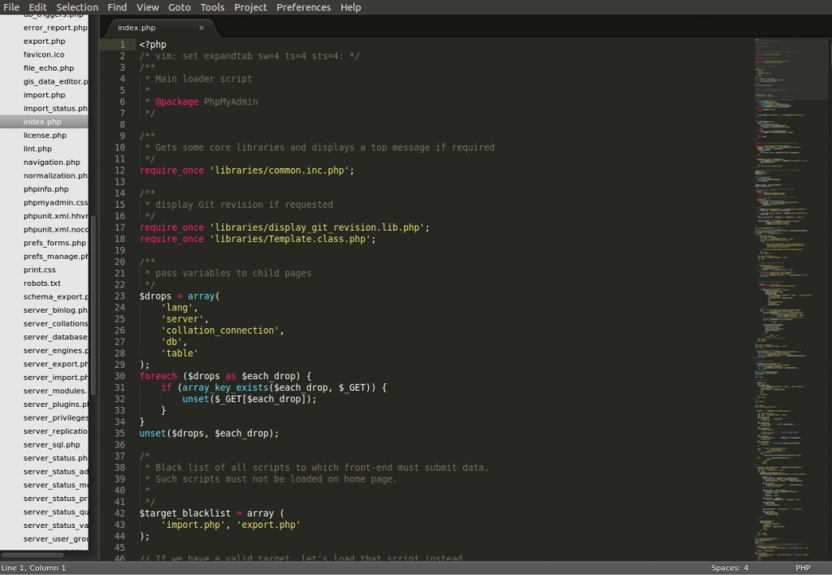Open the Find menu
832x575 pixels.
[x=116, y=6]
